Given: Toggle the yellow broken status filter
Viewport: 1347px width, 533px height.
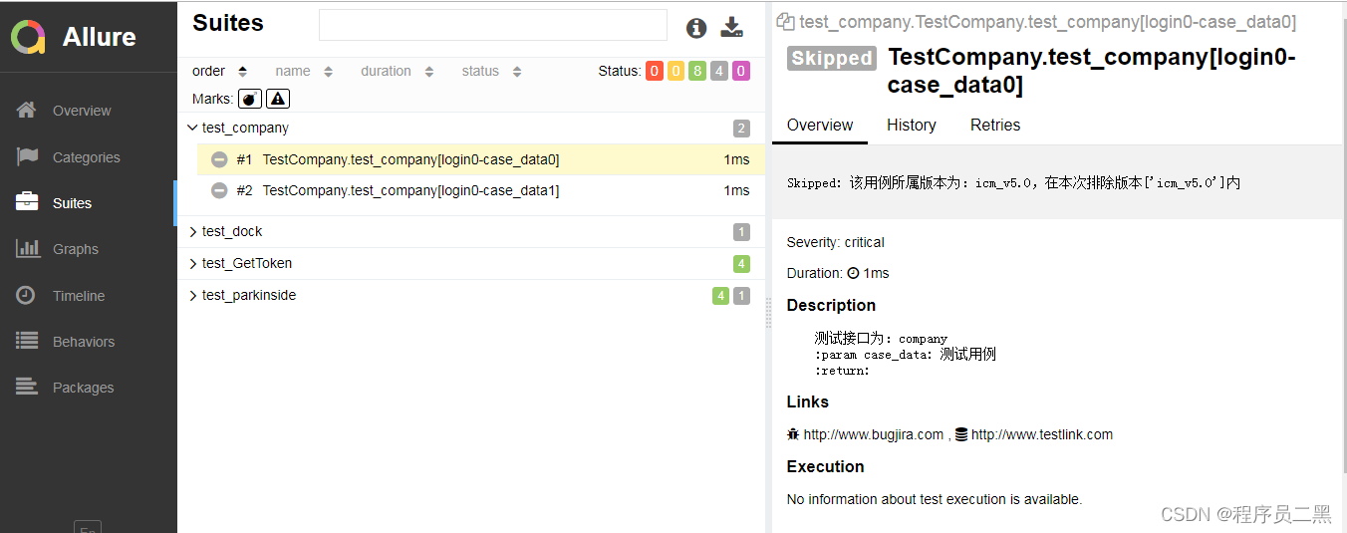Looking at the screenshot, I should 675,71.
